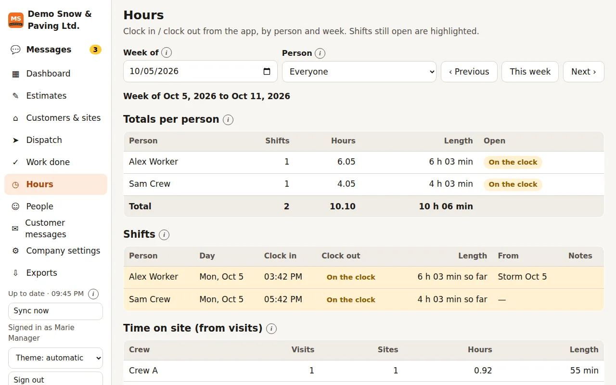Click the Customers & sites house icon
Screen dimensions: 616x385
point(15,118)
